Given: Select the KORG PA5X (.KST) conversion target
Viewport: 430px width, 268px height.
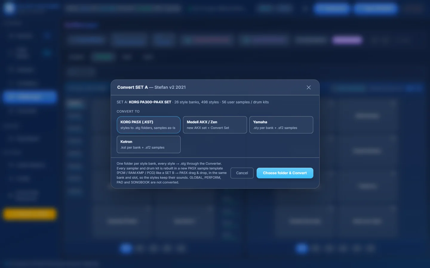Looking at the screenshot, I should pos(149,125).
